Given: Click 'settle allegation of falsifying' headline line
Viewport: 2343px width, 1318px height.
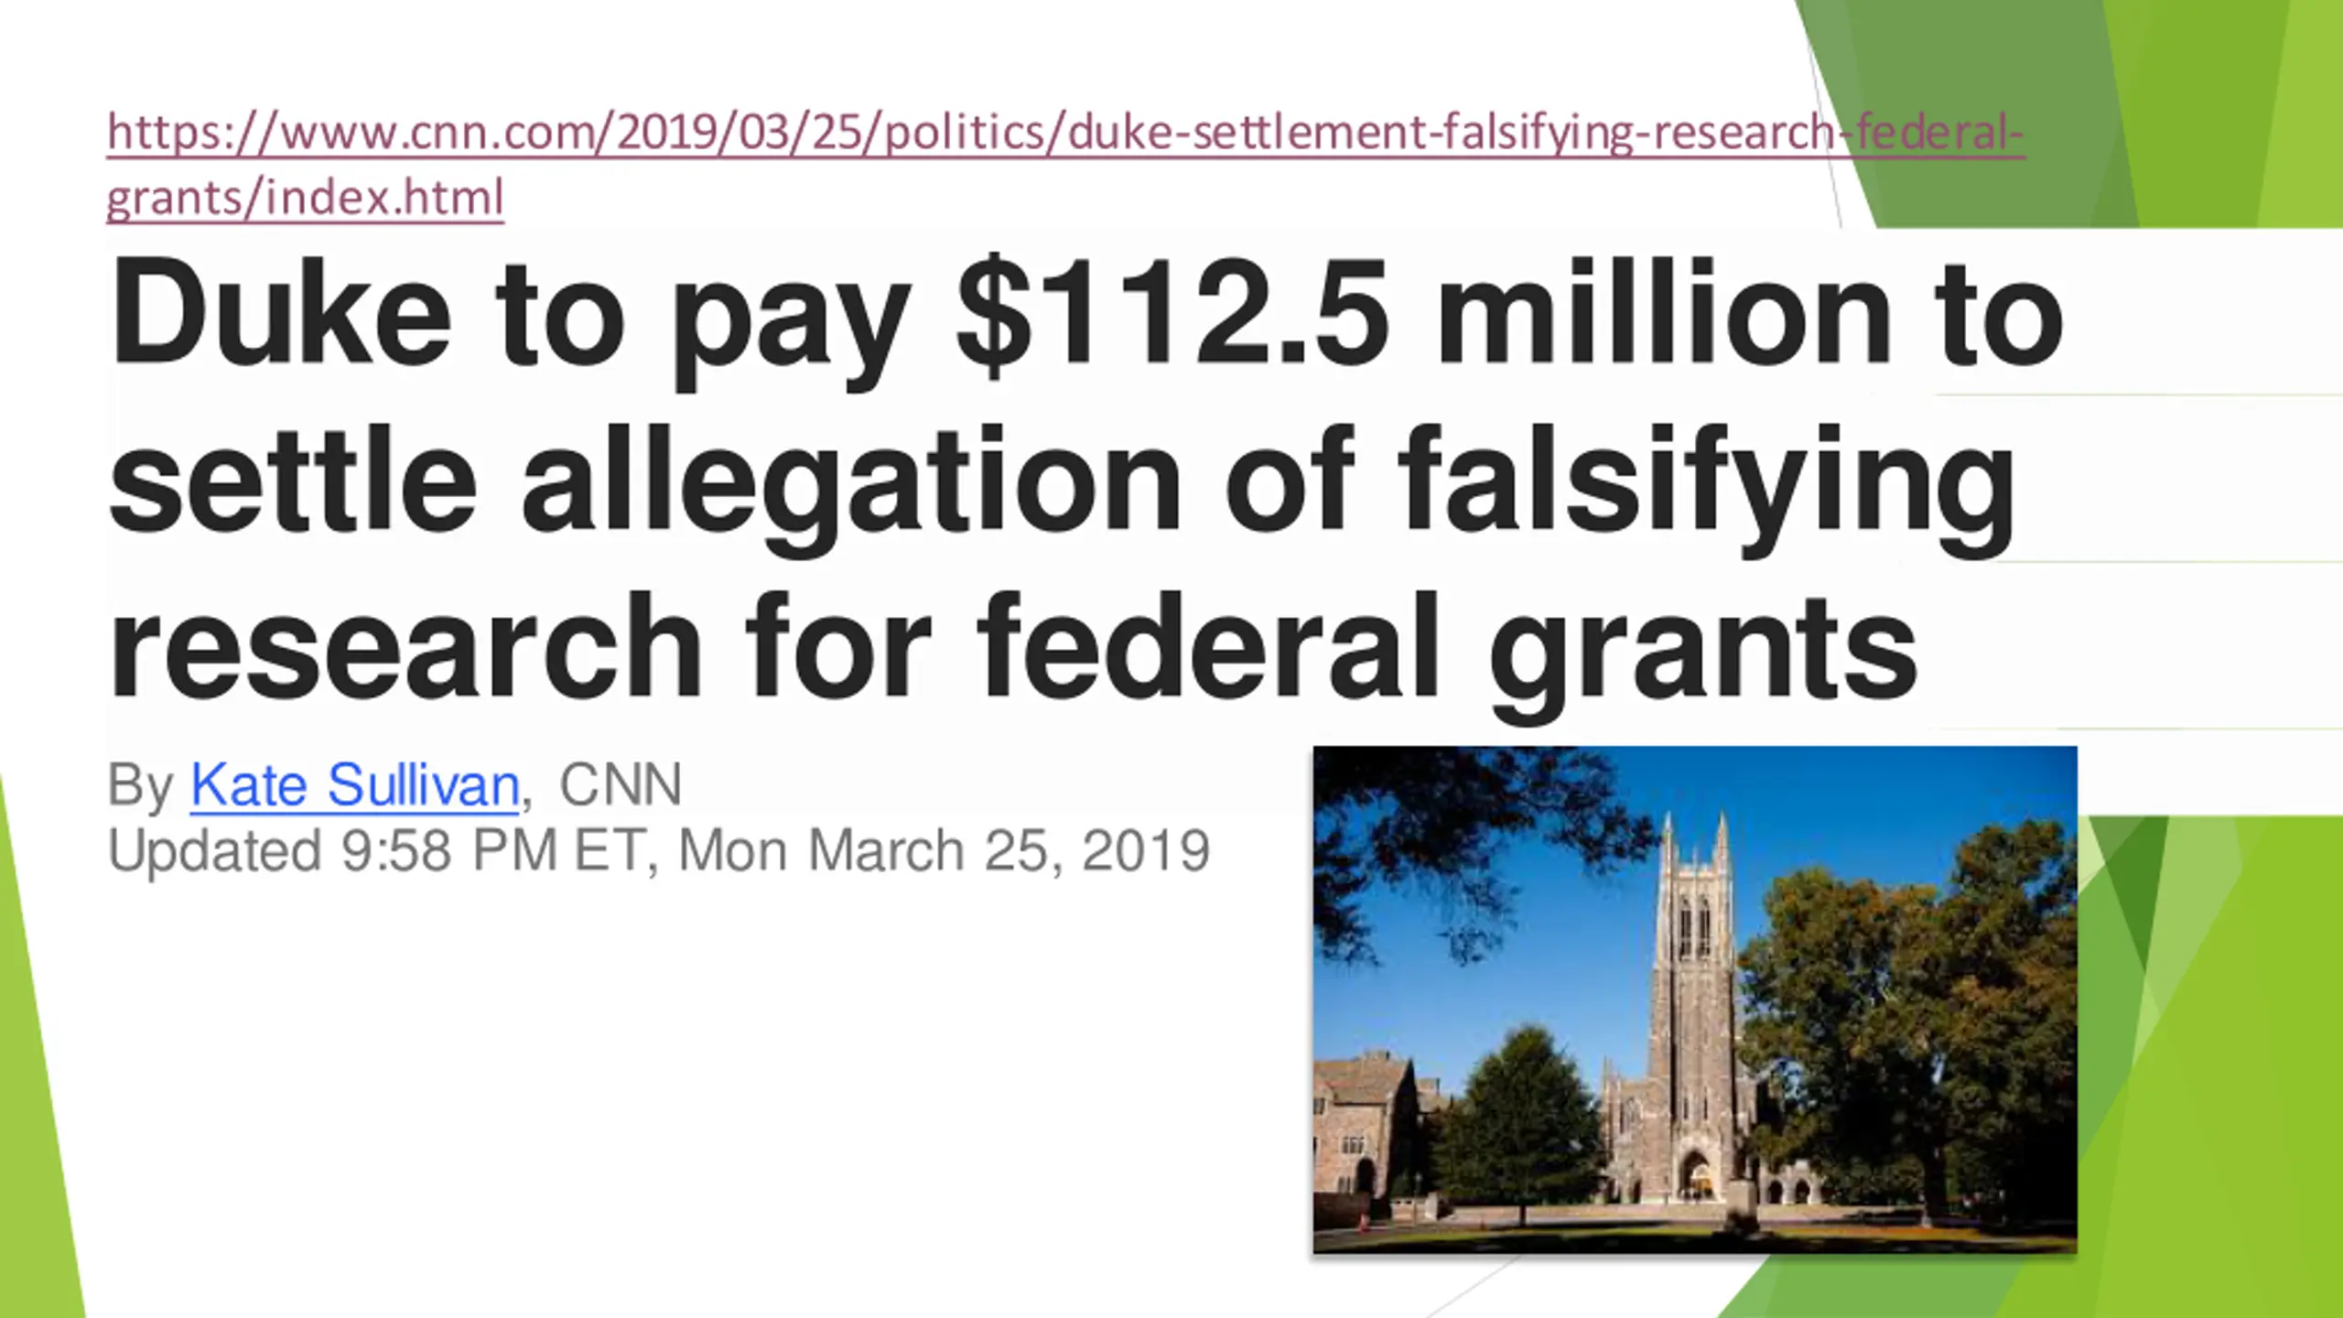Looking at the screenshot, I should [x=1062, y=485].
